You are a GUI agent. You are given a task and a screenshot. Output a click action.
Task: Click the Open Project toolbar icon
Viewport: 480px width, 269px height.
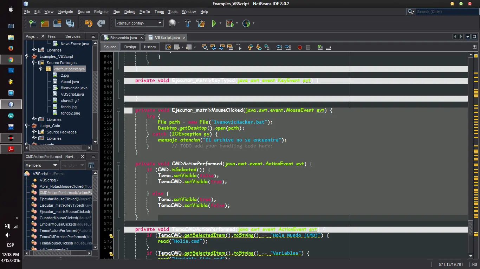[x=57, y=23]
